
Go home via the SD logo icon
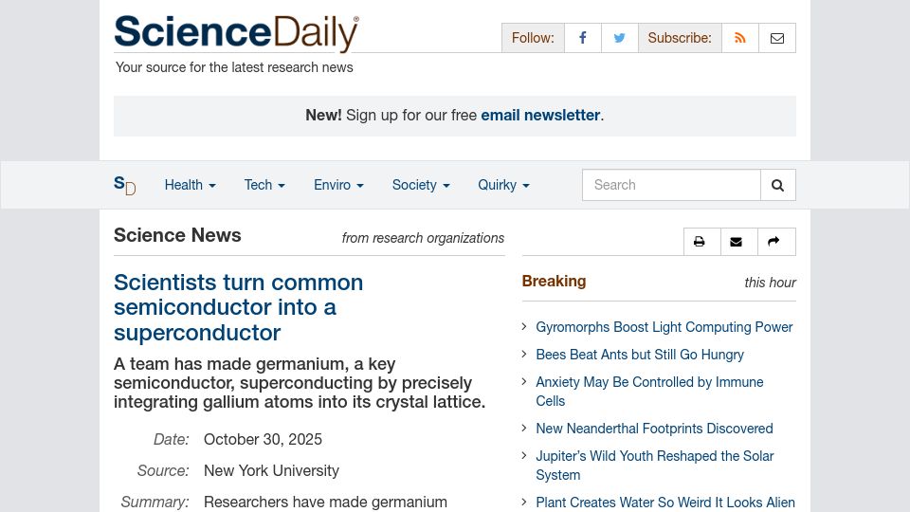tap(125, 185)
